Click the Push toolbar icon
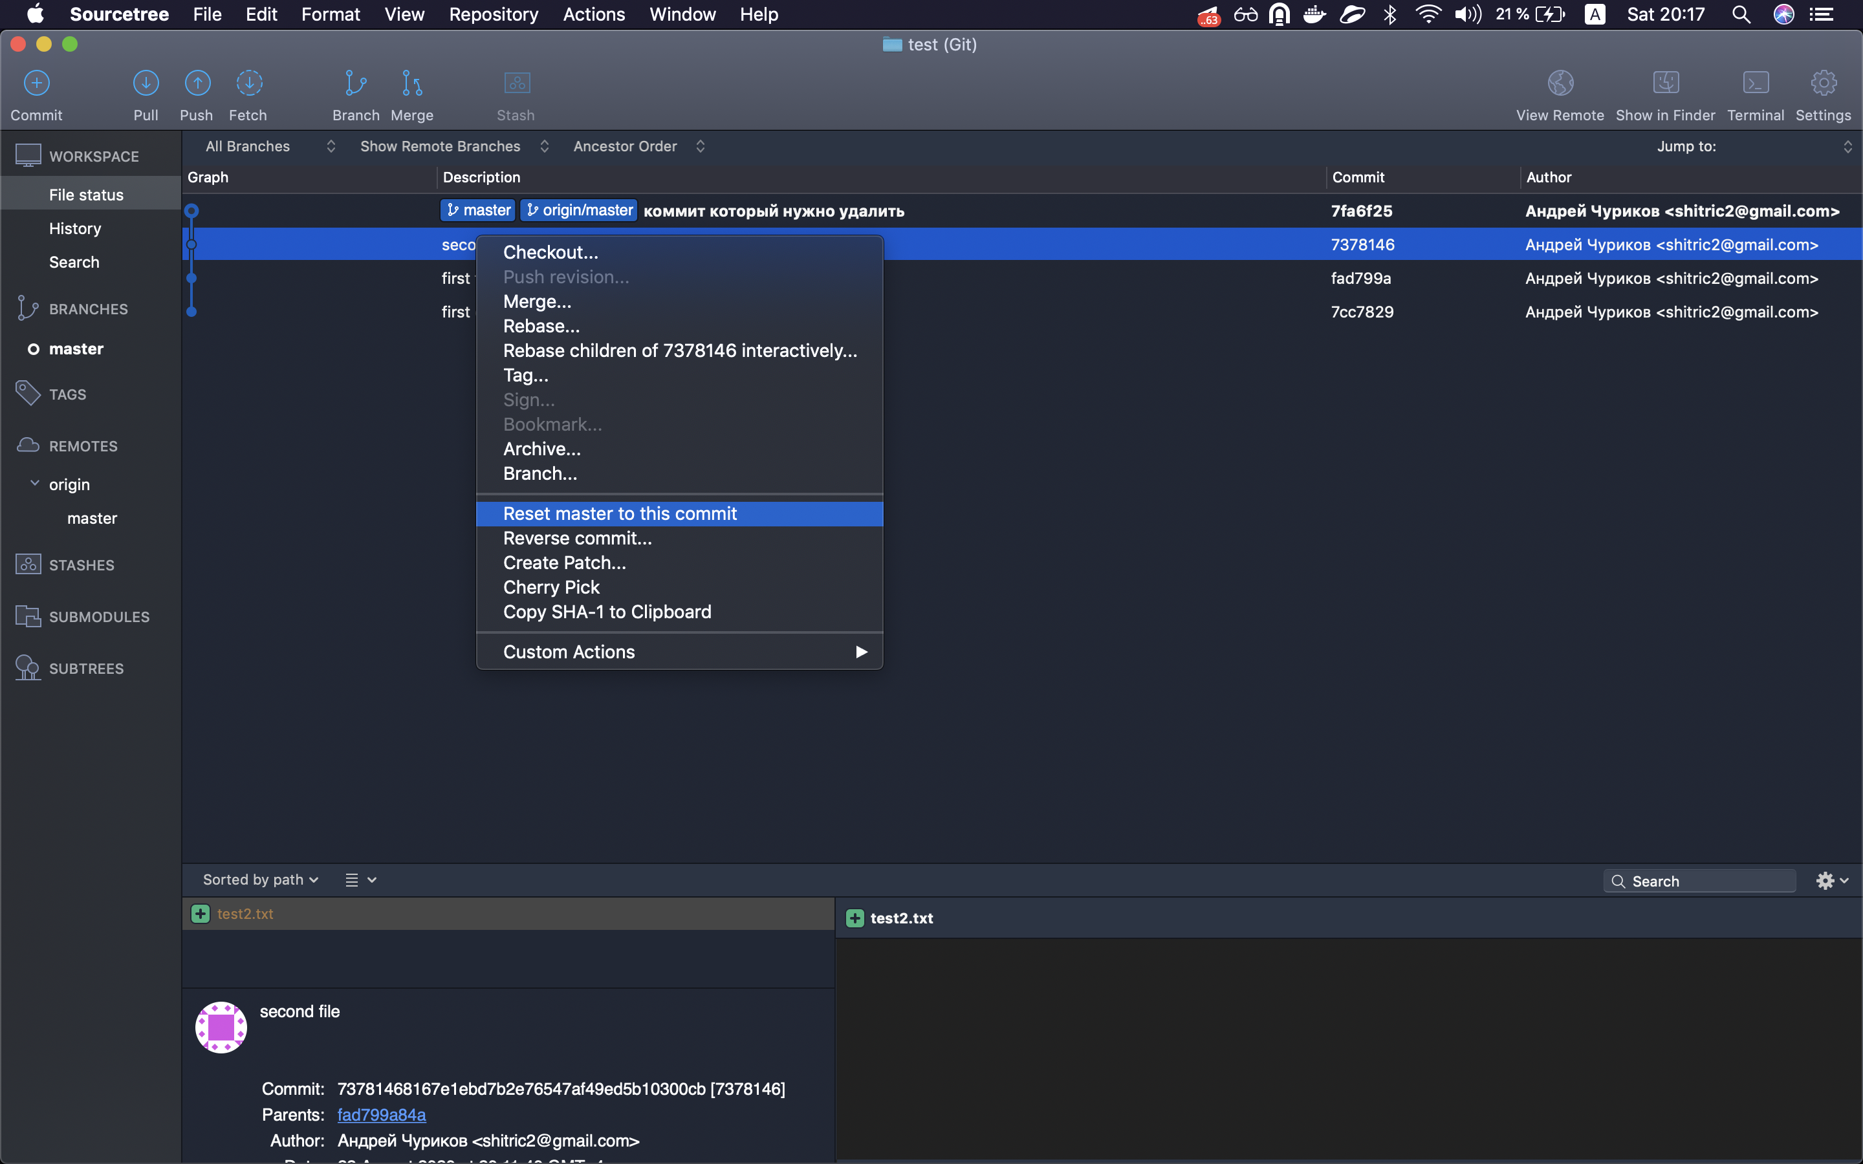 197,83
